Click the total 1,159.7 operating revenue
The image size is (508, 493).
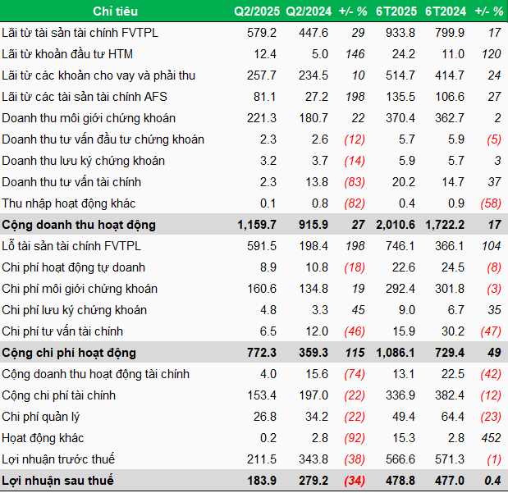click(257, 225)
